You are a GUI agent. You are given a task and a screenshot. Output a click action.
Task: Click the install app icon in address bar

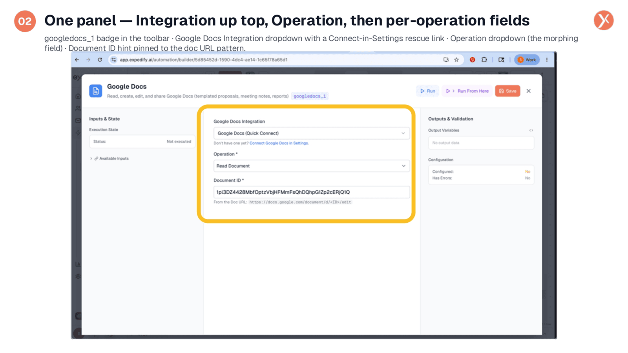[x=446, y=60]
